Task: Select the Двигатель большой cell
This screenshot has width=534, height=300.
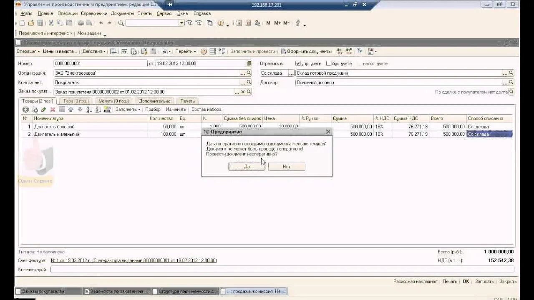Action: [90, 127]
